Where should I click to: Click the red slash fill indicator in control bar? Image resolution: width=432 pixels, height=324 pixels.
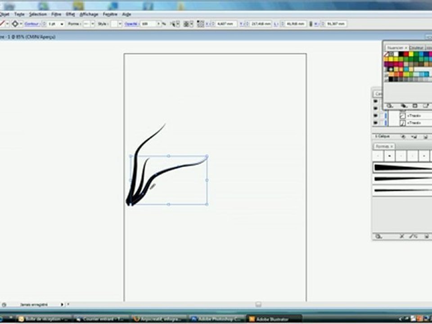point(2,24)
